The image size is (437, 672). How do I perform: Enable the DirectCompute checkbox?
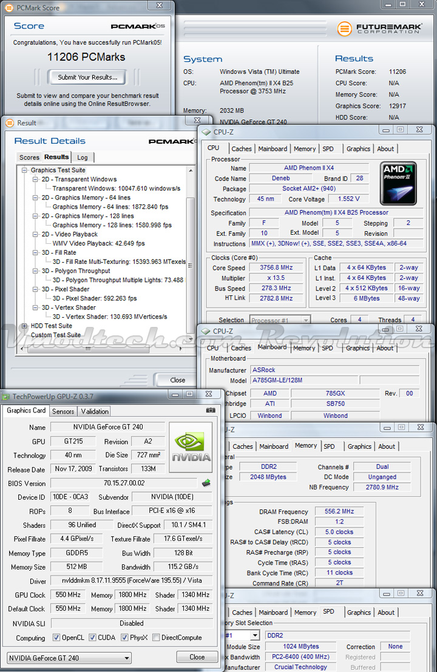point(156,637)
